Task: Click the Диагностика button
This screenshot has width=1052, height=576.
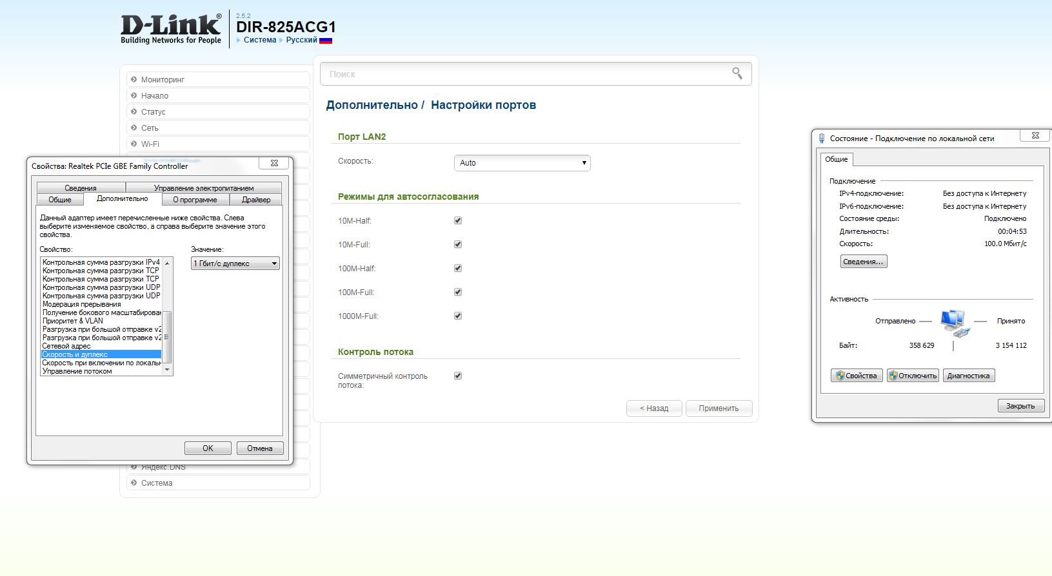Action: (968, 376)
